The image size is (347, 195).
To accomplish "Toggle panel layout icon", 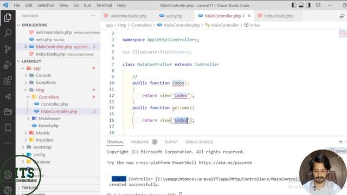I will coord(301,5).
